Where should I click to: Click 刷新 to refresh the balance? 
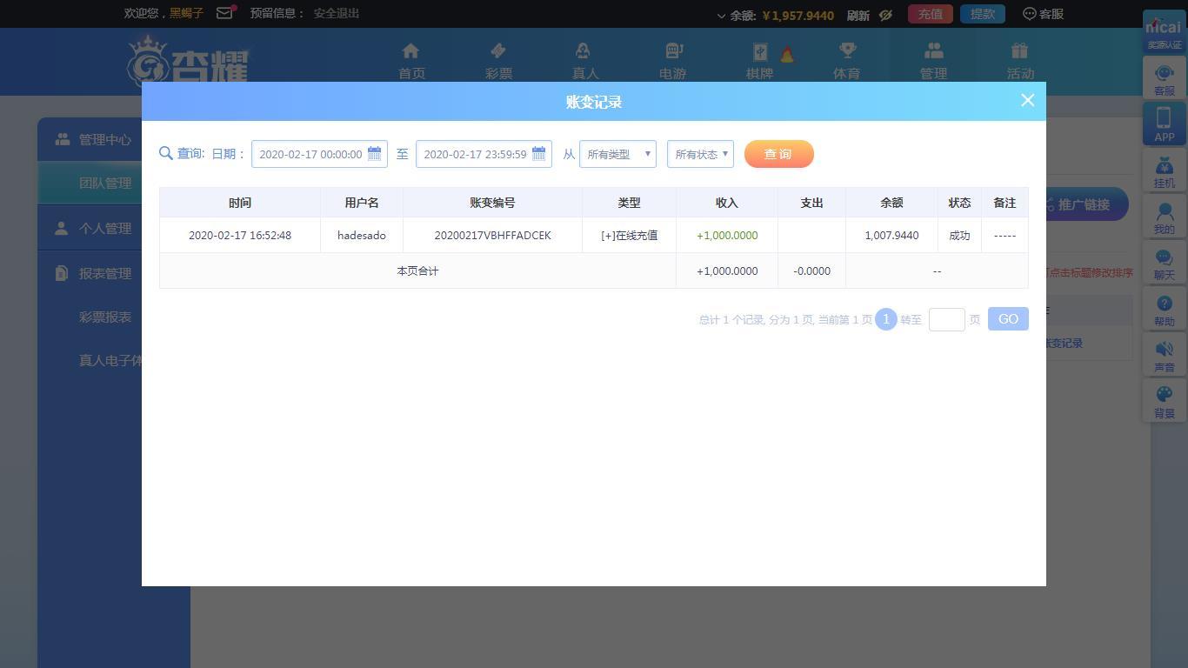pos(858,15)
